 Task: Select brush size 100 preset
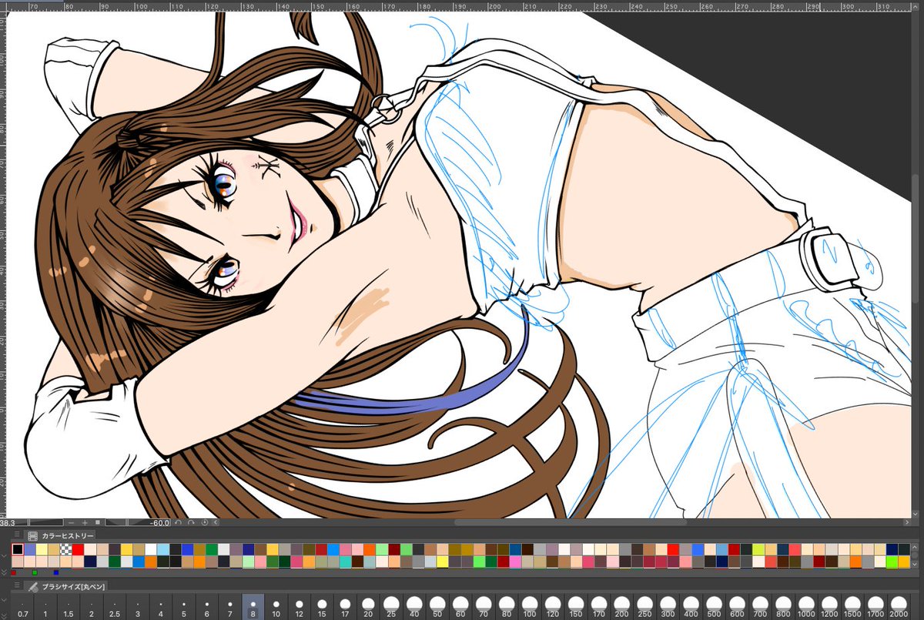click(530, 607)
